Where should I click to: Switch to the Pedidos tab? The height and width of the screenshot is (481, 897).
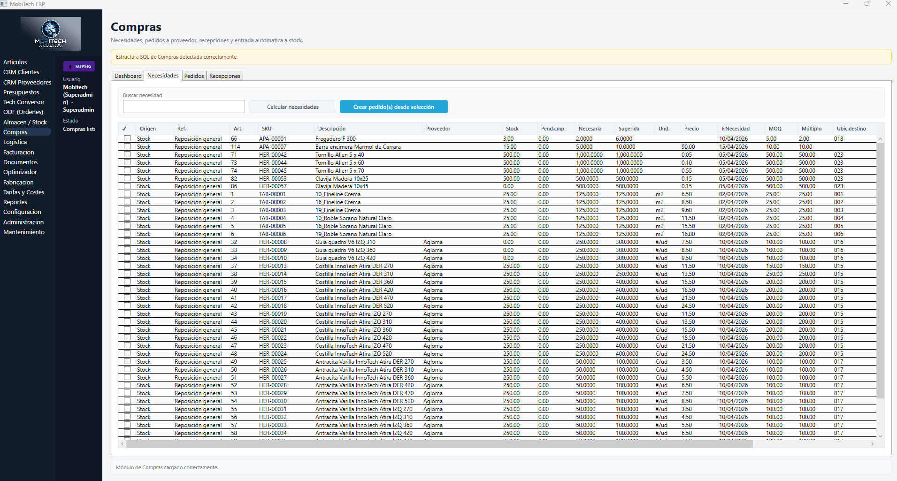point(194,76)
